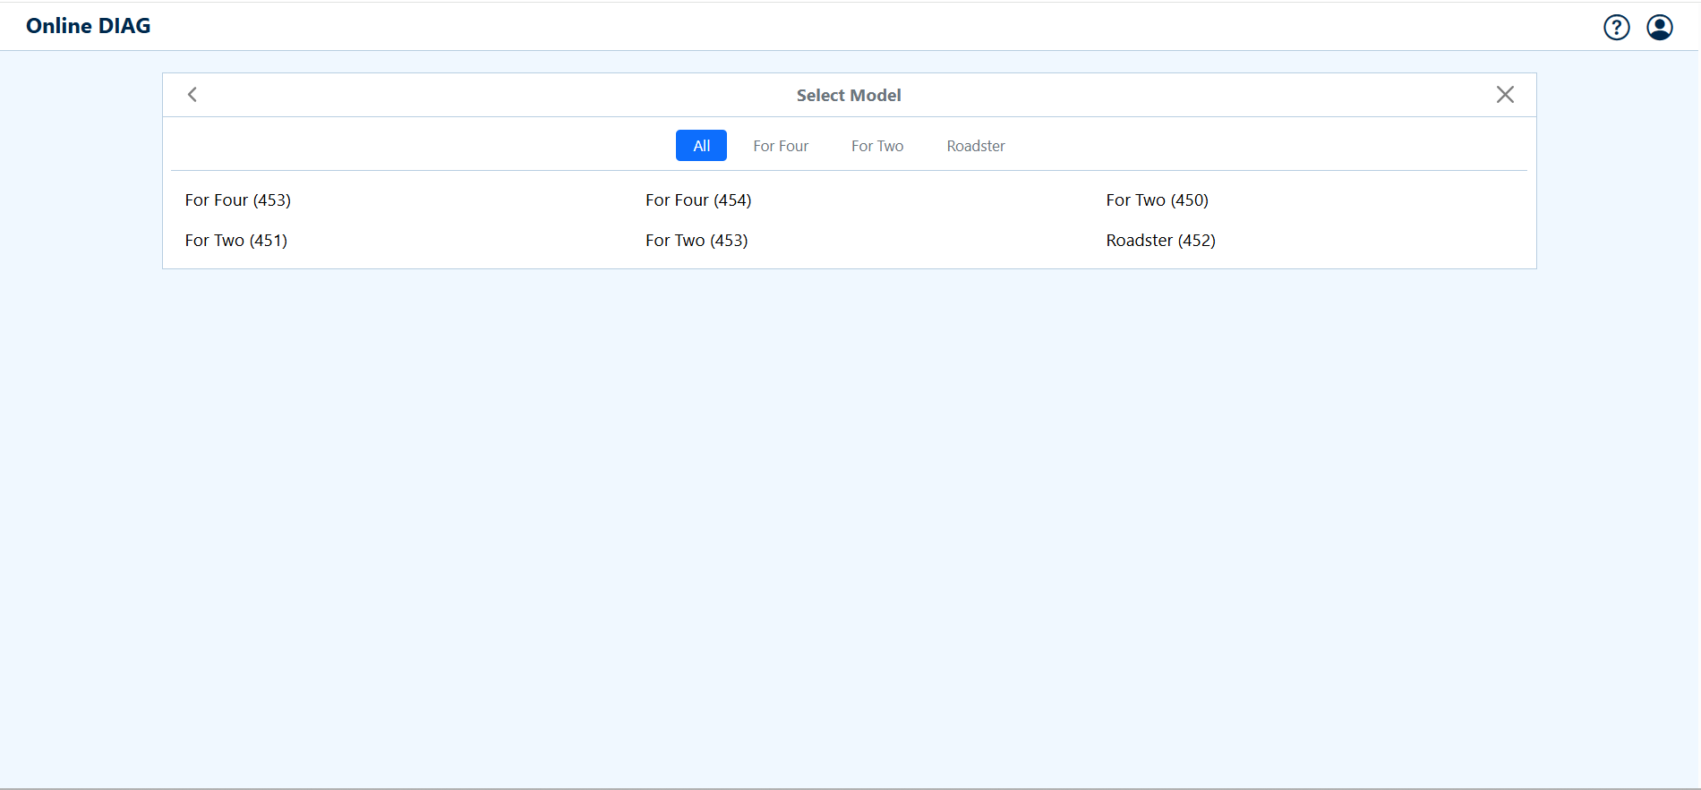Go back using the left chevron arrow
Image resolution: width=1701 pixels, height=790 pixels.
coord(192,95)
